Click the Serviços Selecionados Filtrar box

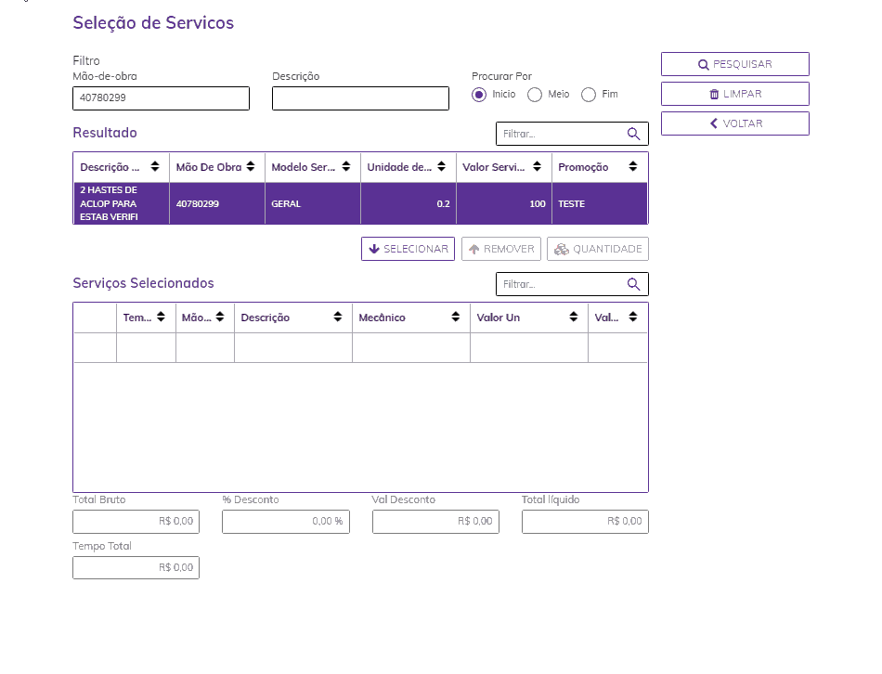click(572, 284)
